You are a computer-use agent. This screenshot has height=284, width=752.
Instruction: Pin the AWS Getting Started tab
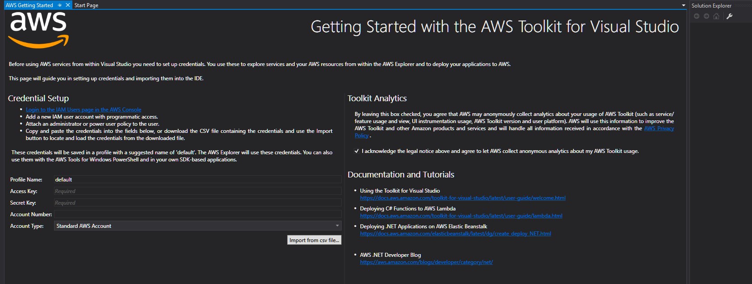[x=60, y=5]
